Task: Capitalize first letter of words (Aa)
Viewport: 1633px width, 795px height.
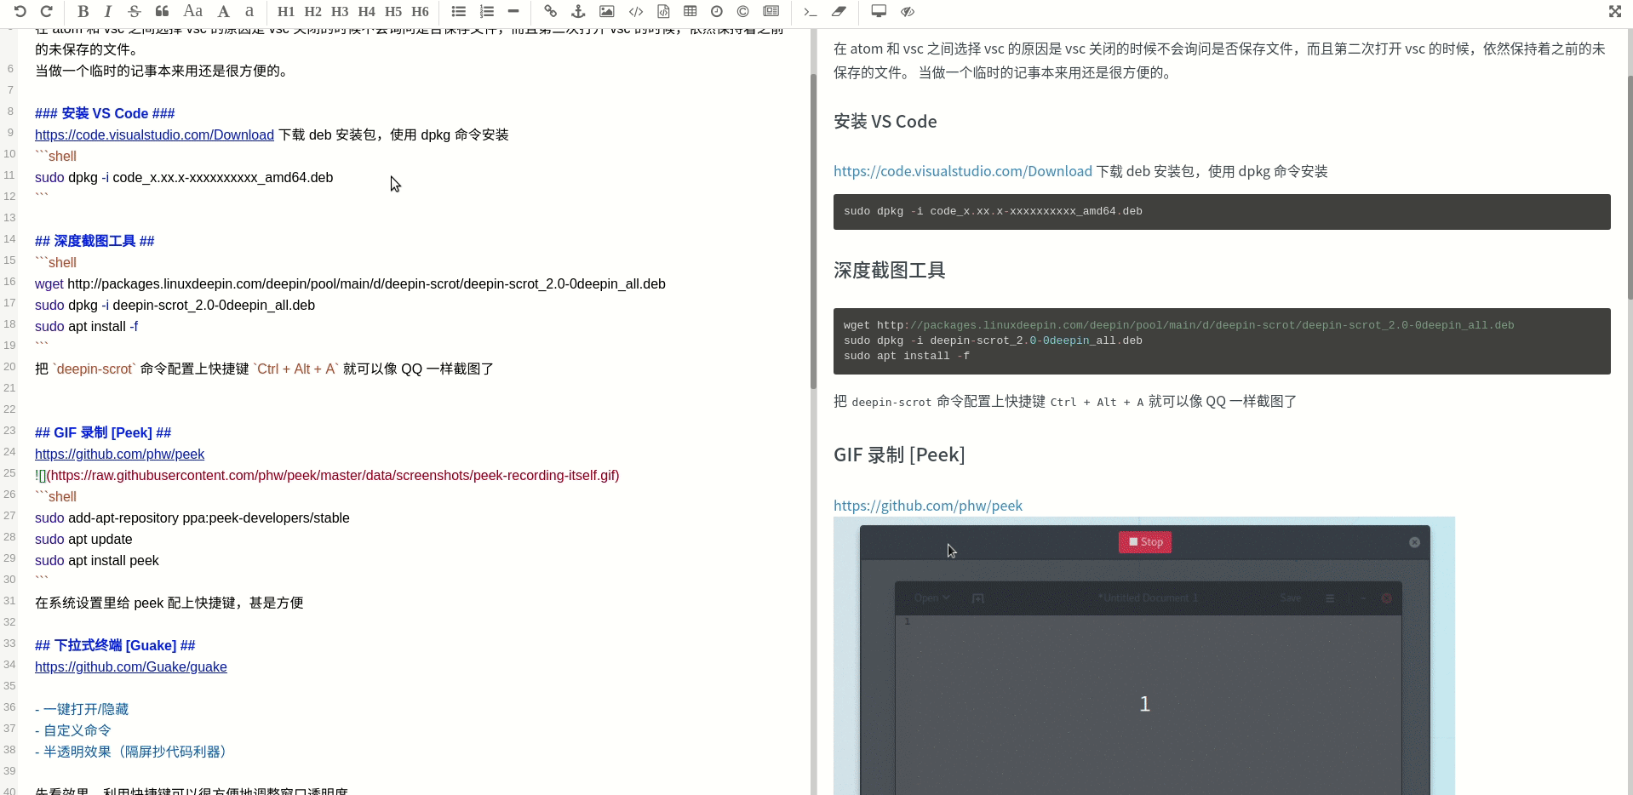Action: pos(193,12)
